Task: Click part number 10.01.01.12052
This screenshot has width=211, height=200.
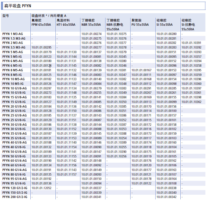Action: 42,188
